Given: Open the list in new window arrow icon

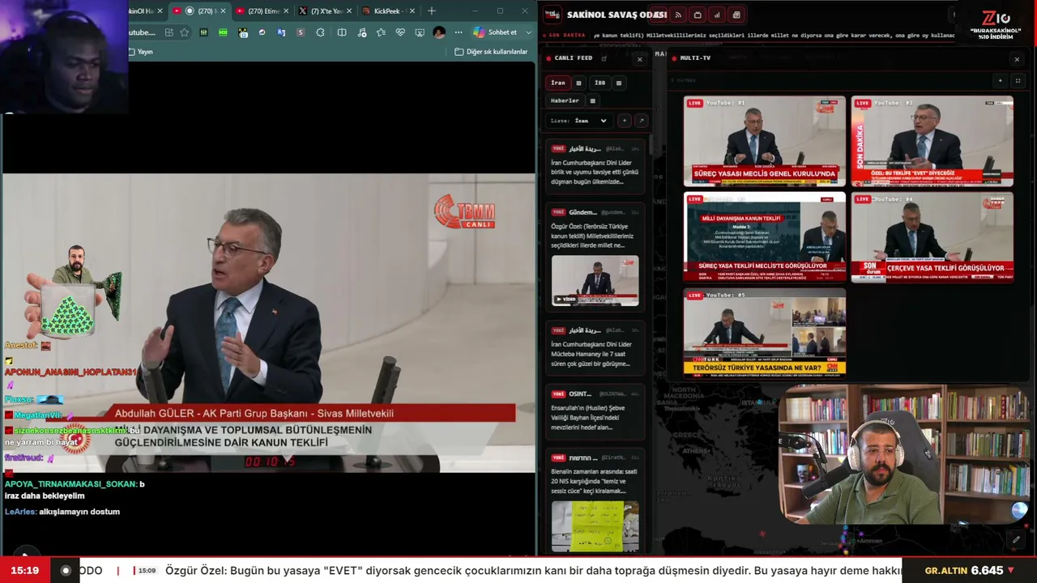Looking at the screenshot, I should (x=641, y=121).
